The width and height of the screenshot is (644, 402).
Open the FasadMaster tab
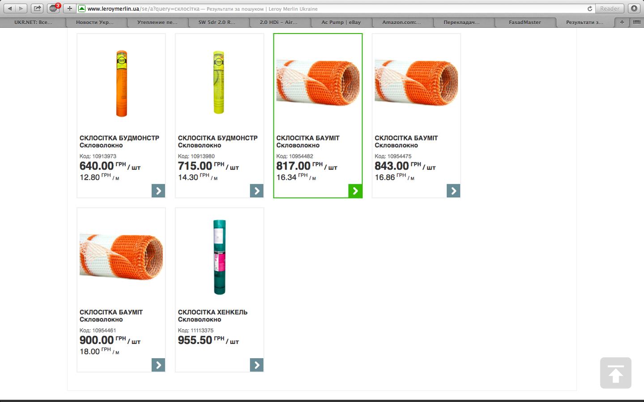(525, 22)
